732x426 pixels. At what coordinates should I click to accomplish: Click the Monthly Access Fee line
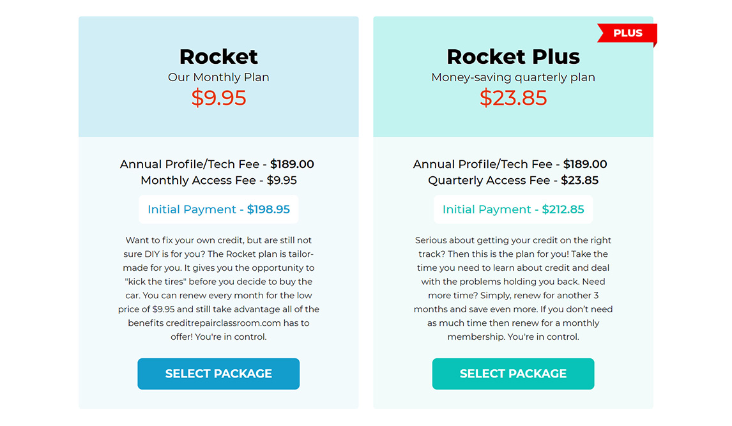(218, 181)
